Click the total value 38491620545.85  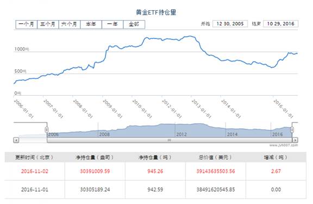(215, 189)
